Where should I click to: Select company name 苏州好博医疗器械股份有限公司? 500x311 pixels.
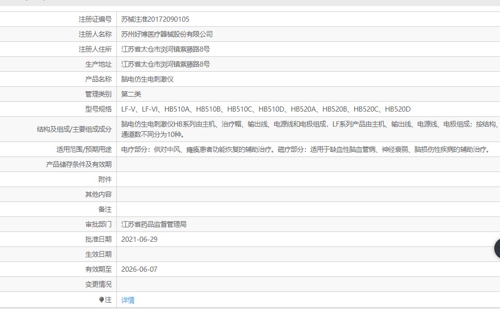click(x=167, y=35)
